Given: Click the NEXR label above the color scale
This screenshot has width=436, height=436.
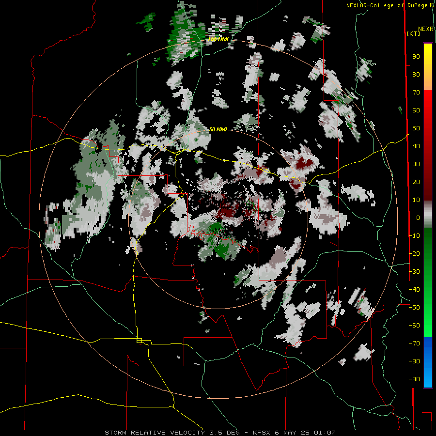Looking at the screenshot, I should pos(426,29).
